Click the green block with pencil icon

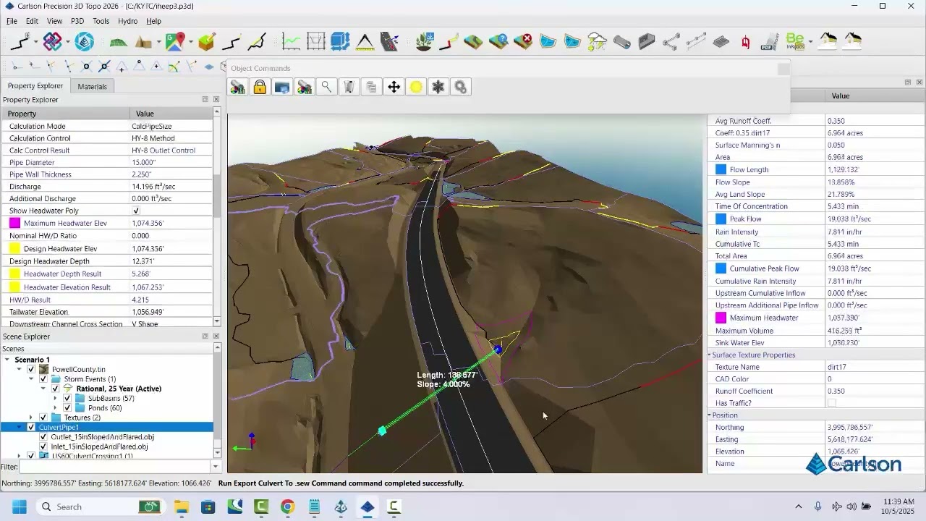point(207,41)
